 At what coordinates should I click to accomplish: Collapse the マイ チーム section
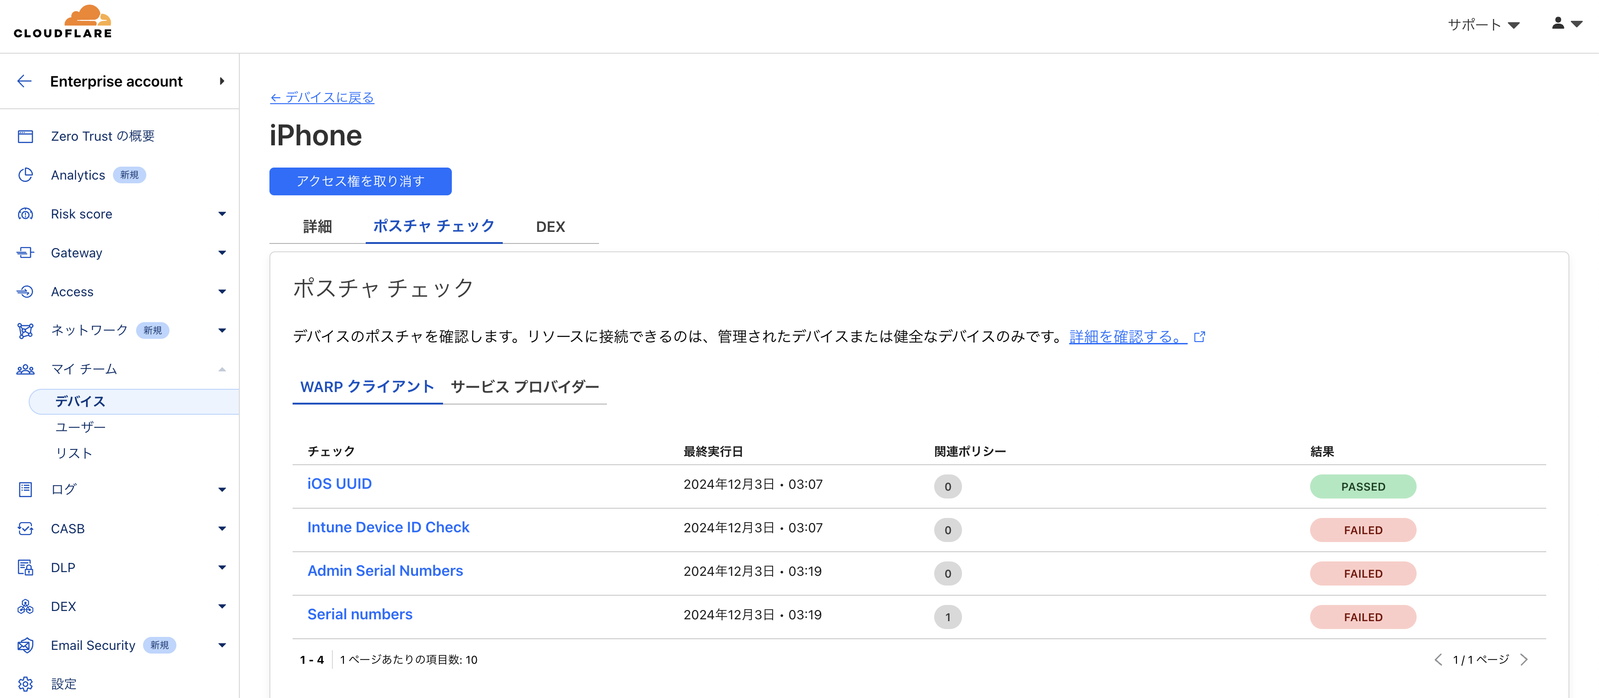[x=222, y=370]
